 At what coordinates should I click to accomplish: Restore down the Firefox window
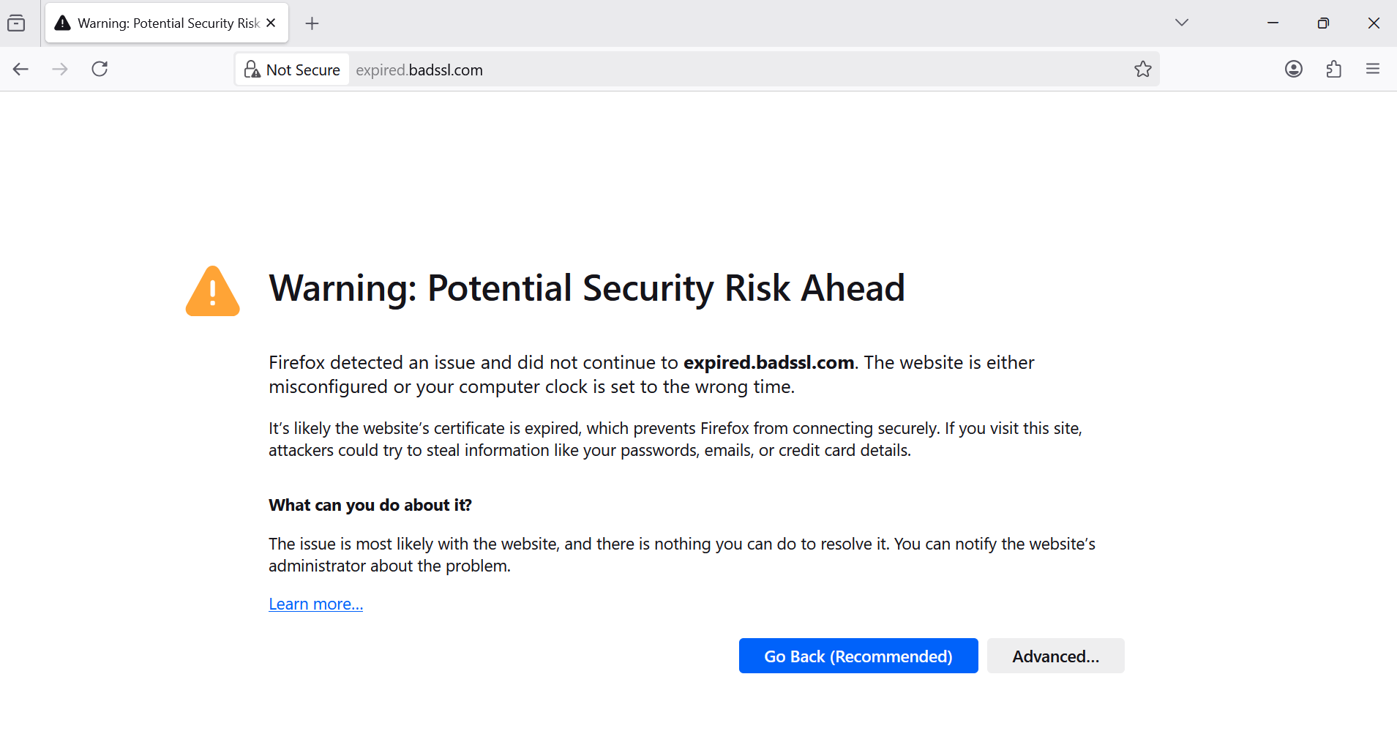(x=1322, y=23)
